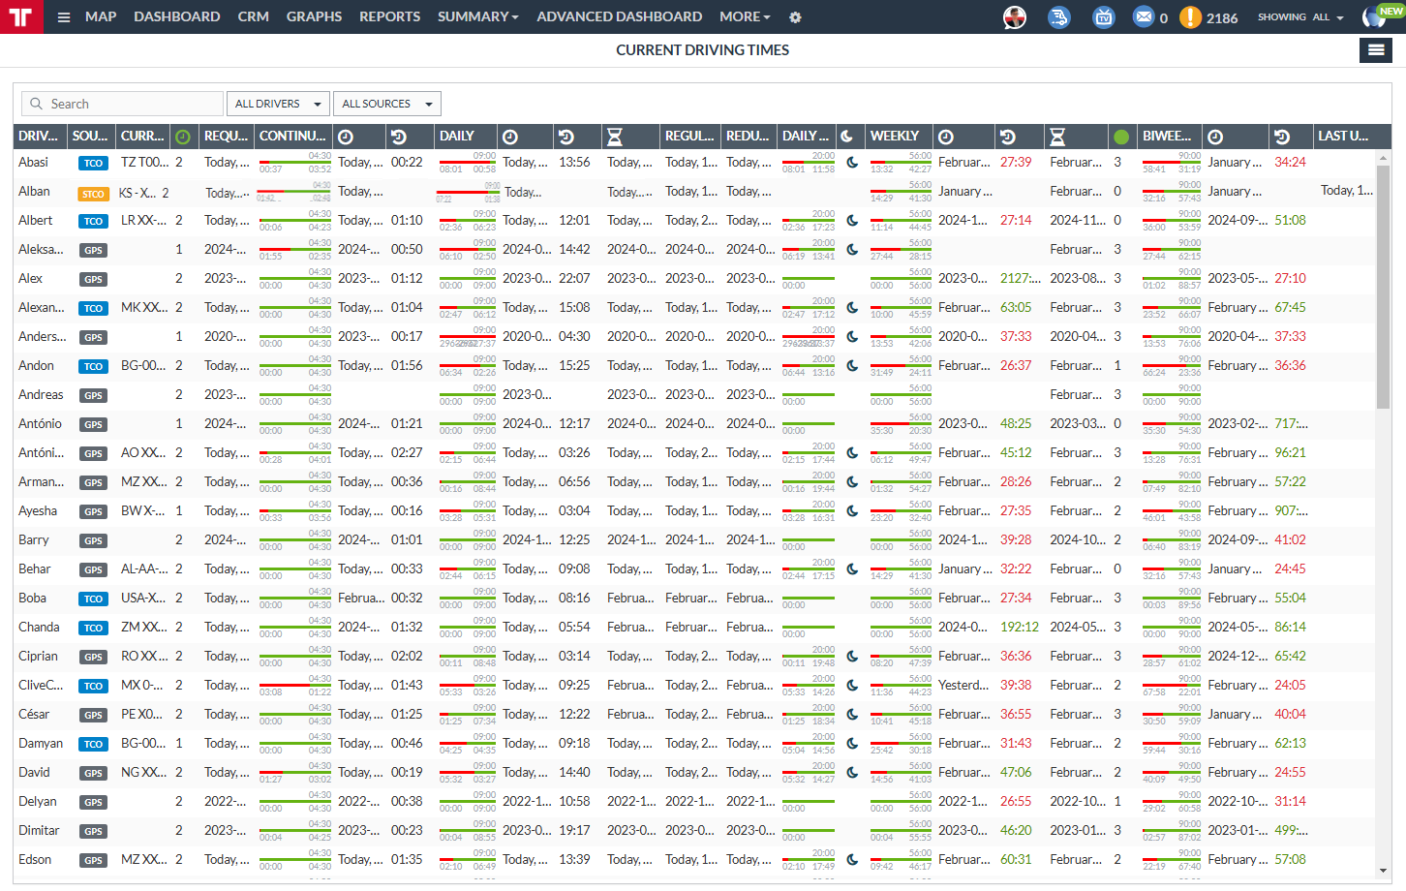Toggle the hamburger sidebar menu icon
Image resolution: width=1406 pixels, height=891 pixels.
(64, 17)
